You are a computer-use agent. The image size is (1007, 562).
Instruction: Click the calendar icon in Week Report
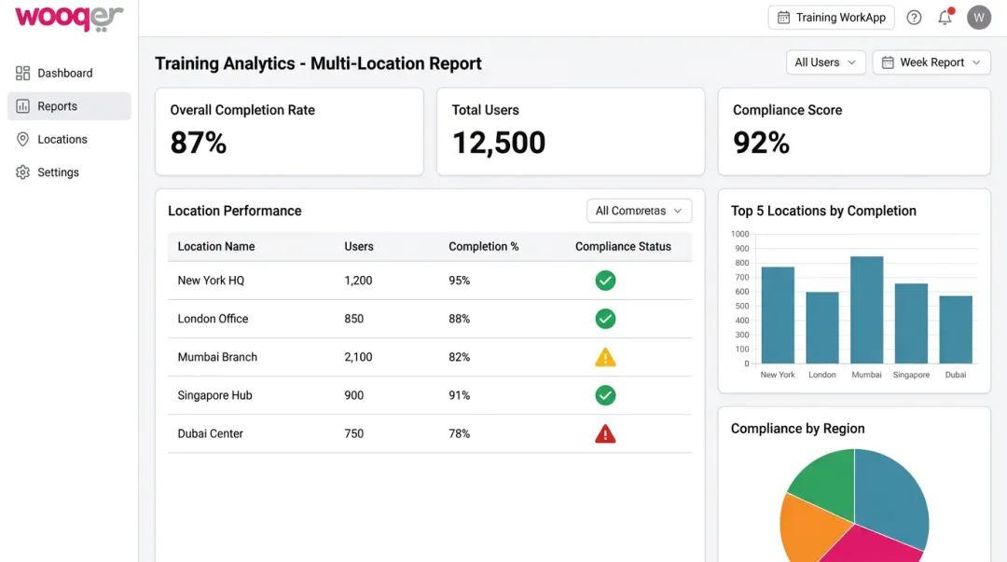888,62
